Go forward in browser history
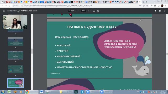The height and width of the screenshot is (94, 168). tap(6, 6)
